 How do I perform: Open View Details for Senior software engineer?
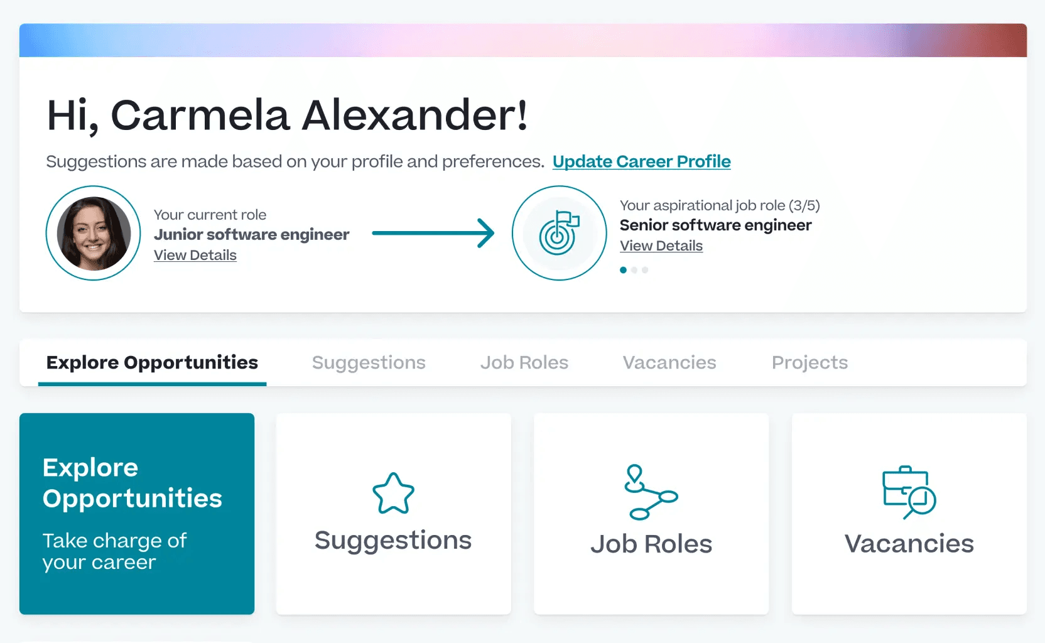[x=661, y=246]
